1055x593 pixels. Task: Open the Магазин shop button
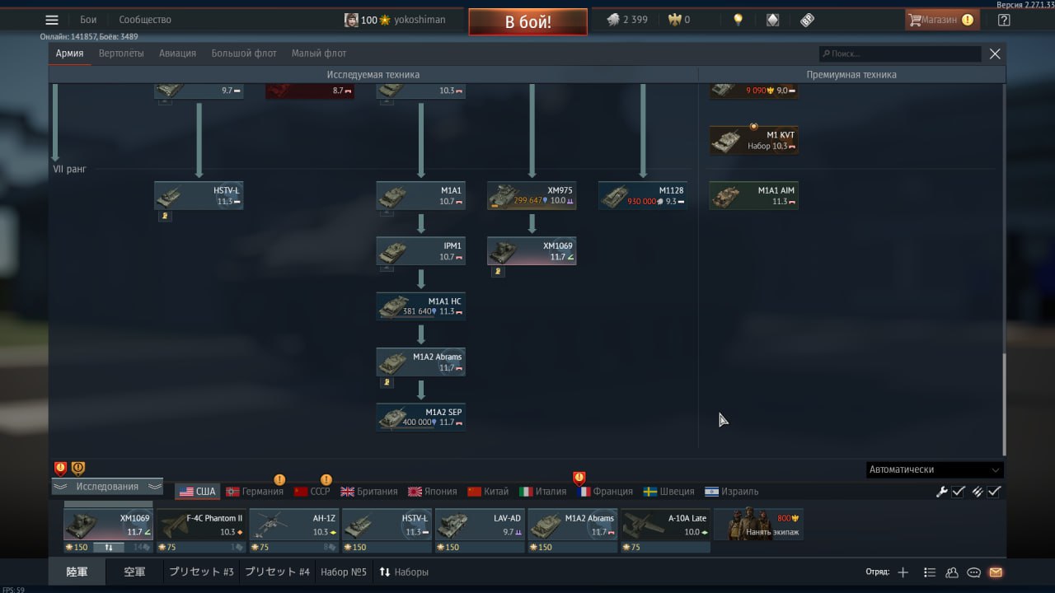(x=942, y=20)
